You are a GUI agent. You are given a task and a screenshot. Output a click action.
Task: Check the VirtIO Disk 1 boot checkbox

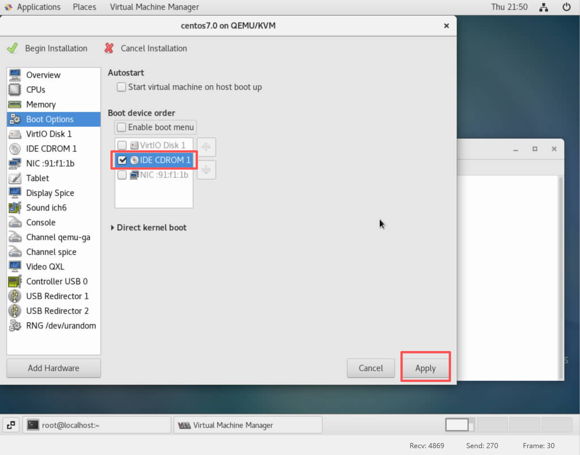coord(122,145)
